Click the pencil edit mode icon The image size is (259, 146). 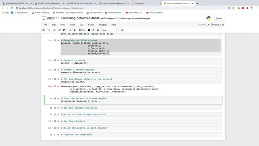click(x=208, y=25)
